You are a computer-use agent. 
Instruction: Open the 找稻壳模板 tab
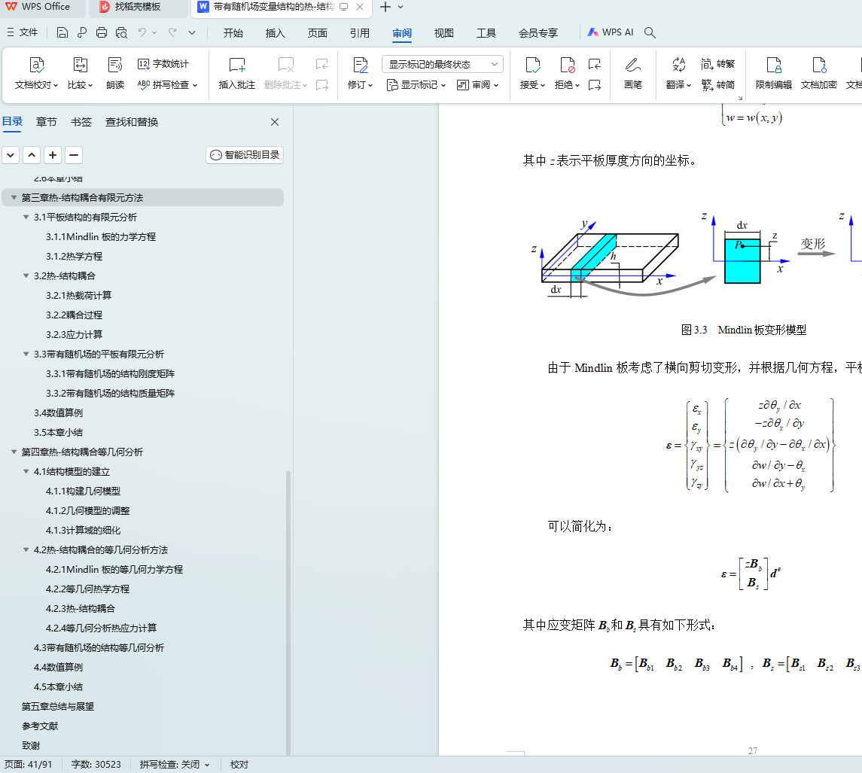click(137, 7)
